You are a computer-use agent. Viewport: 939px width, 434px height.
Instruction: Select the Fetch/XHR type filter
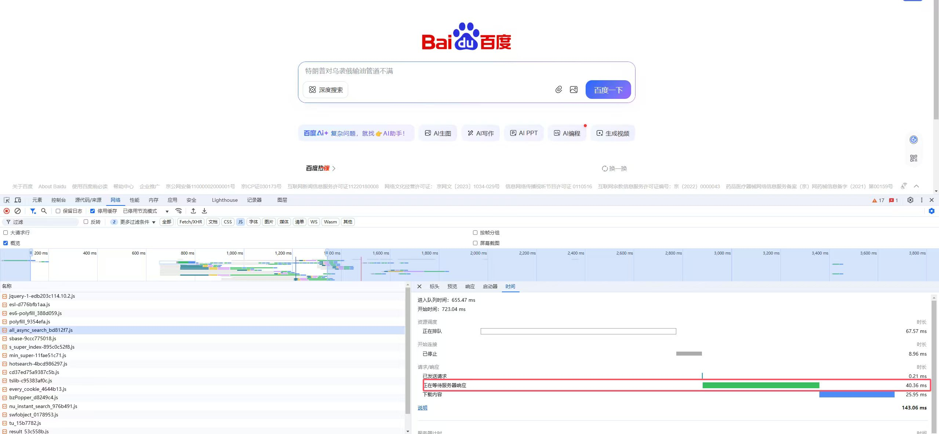(191, 222)
